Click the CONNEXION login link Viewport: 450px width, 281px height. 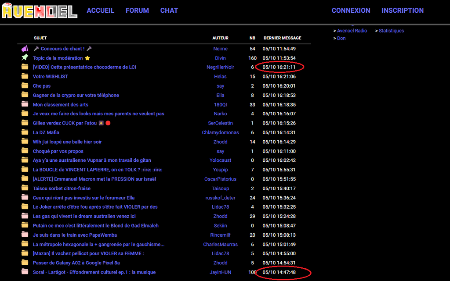click(351, 11)
